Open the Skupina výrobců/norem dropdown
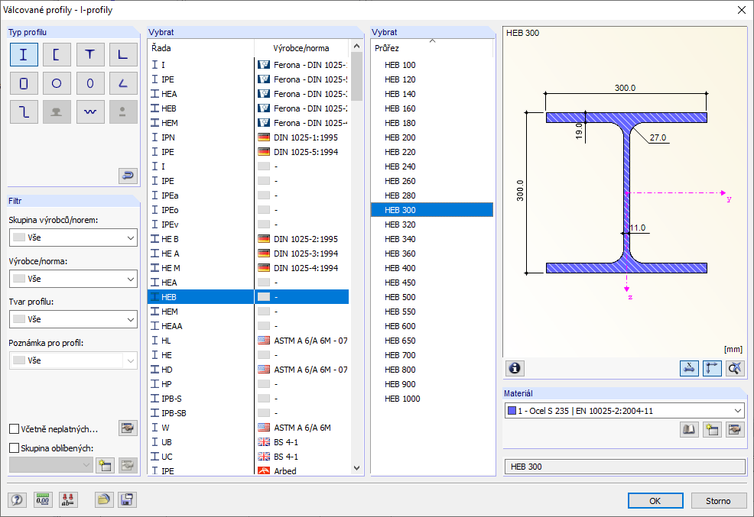 [x=73, y=237]
